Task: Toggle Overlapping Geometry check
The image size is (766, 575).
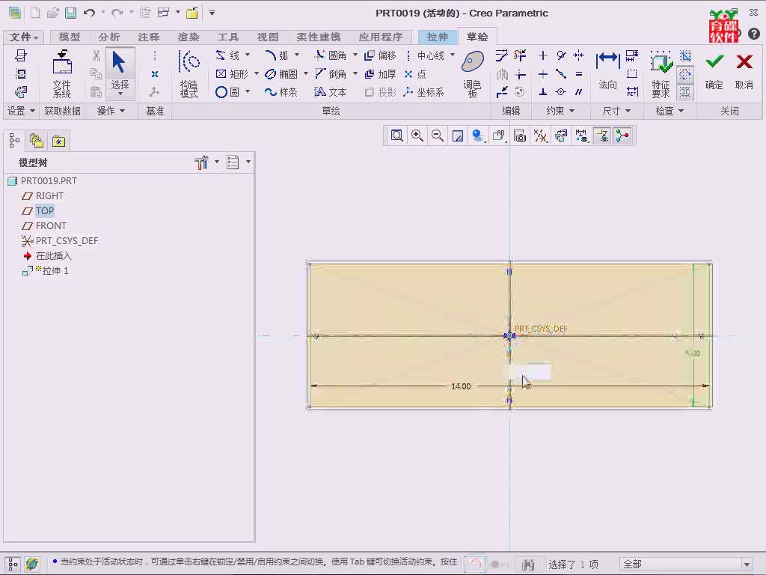Action: coord(685,92)
